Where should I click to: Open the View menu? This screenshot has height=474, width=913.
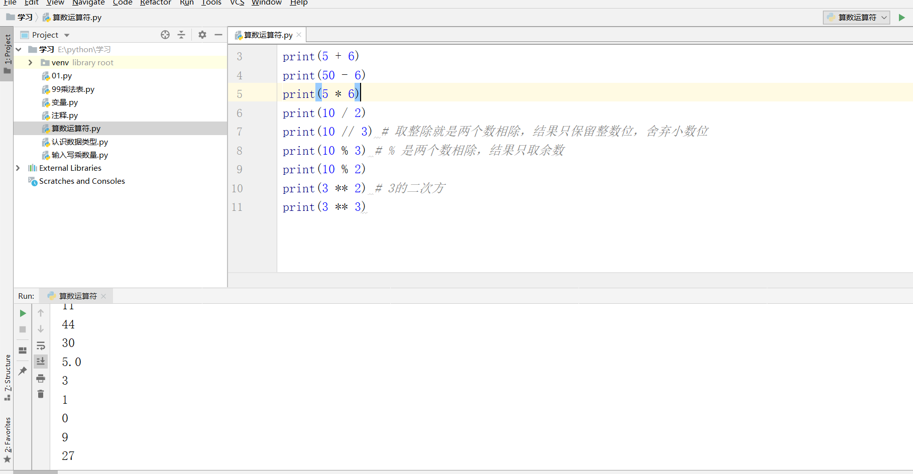tap(55, 3)
